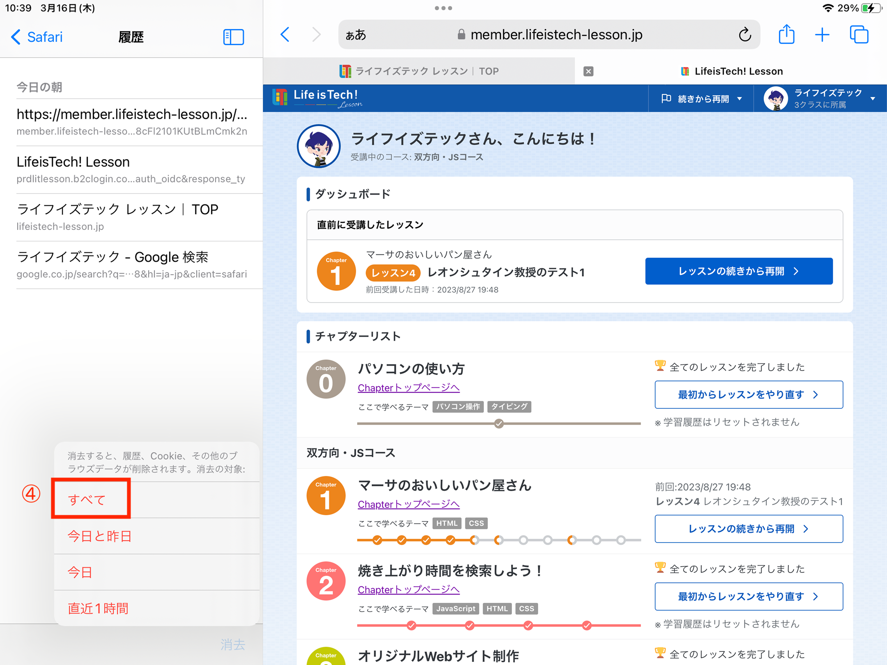Open the Share sheet icon

(x=786, y=34)
